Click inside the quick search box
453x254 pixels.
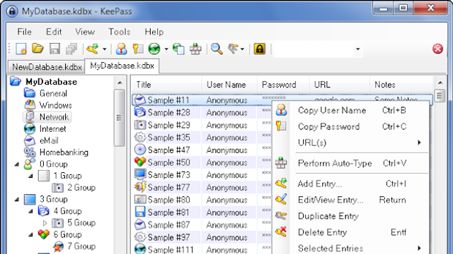(x=314, y=49)
